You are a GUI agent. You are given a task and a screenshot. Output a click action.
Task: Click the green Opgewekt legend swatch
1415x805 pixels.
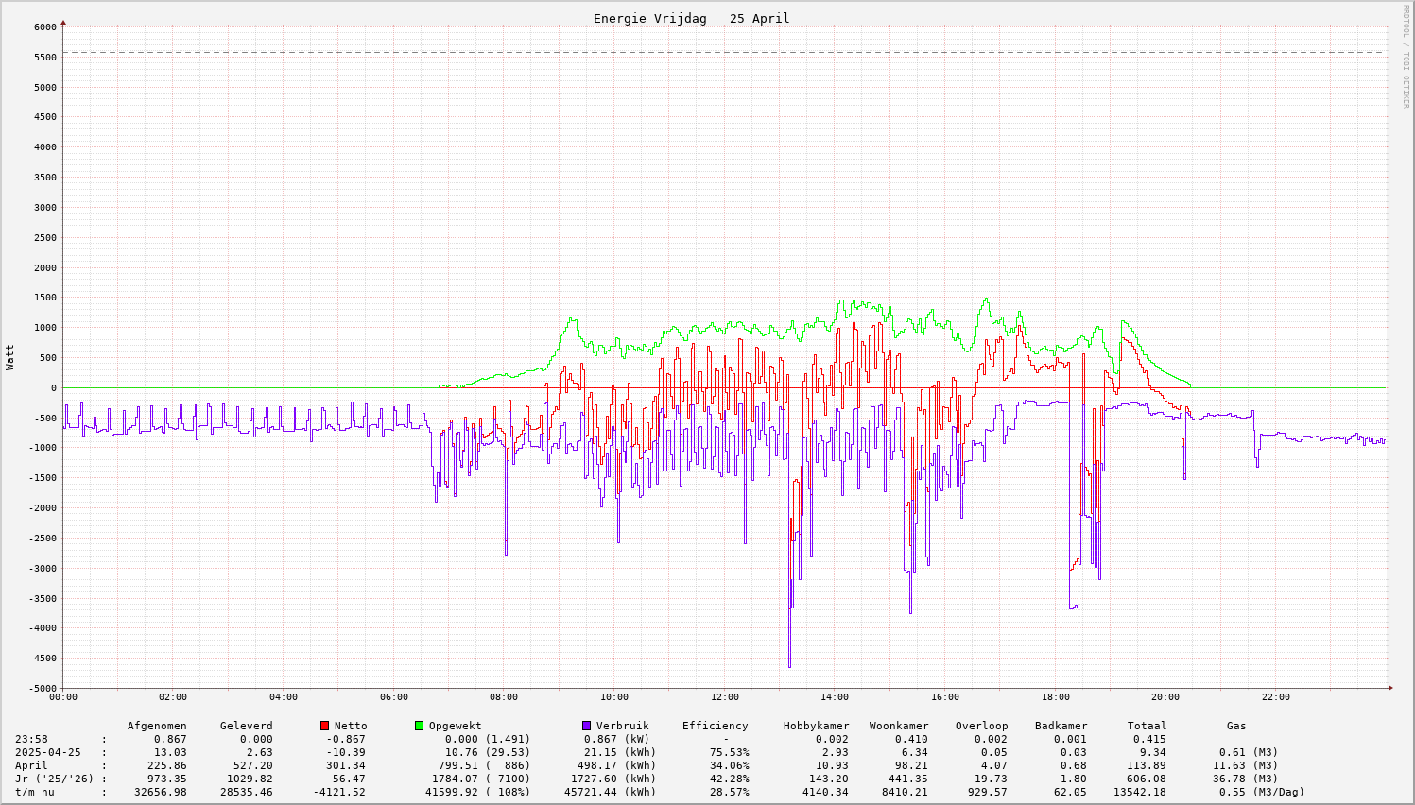click(419, 726)
